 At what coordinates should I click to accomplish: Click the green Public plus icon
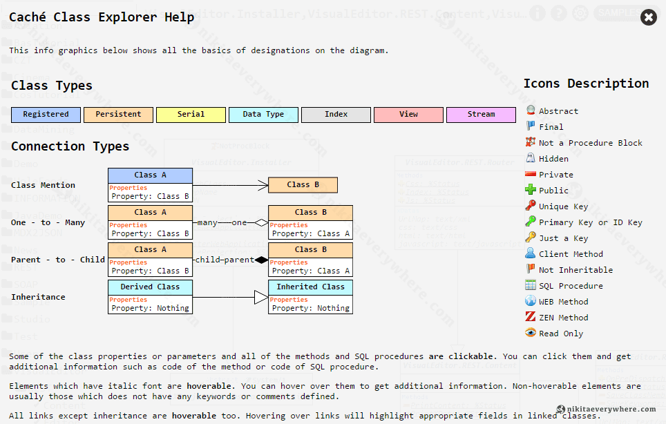(530, 190)
